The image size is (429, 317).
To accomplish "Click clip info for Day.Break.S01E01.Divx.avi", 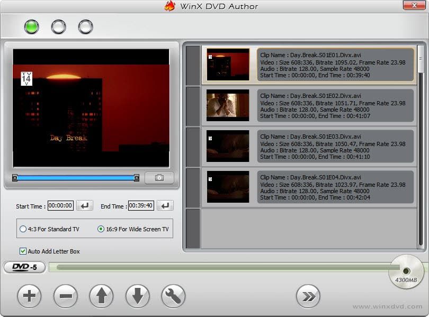I will coord(335,65).
